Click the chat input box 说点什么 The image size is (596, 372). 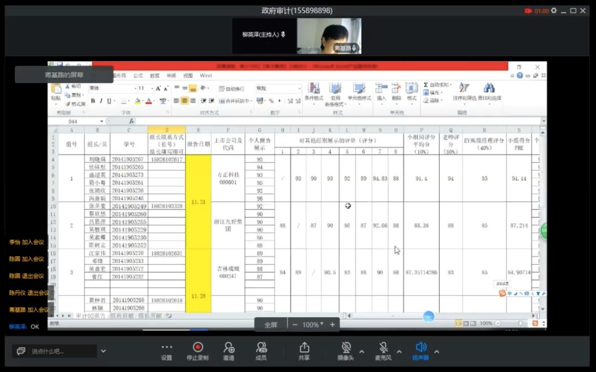(61, 351)
